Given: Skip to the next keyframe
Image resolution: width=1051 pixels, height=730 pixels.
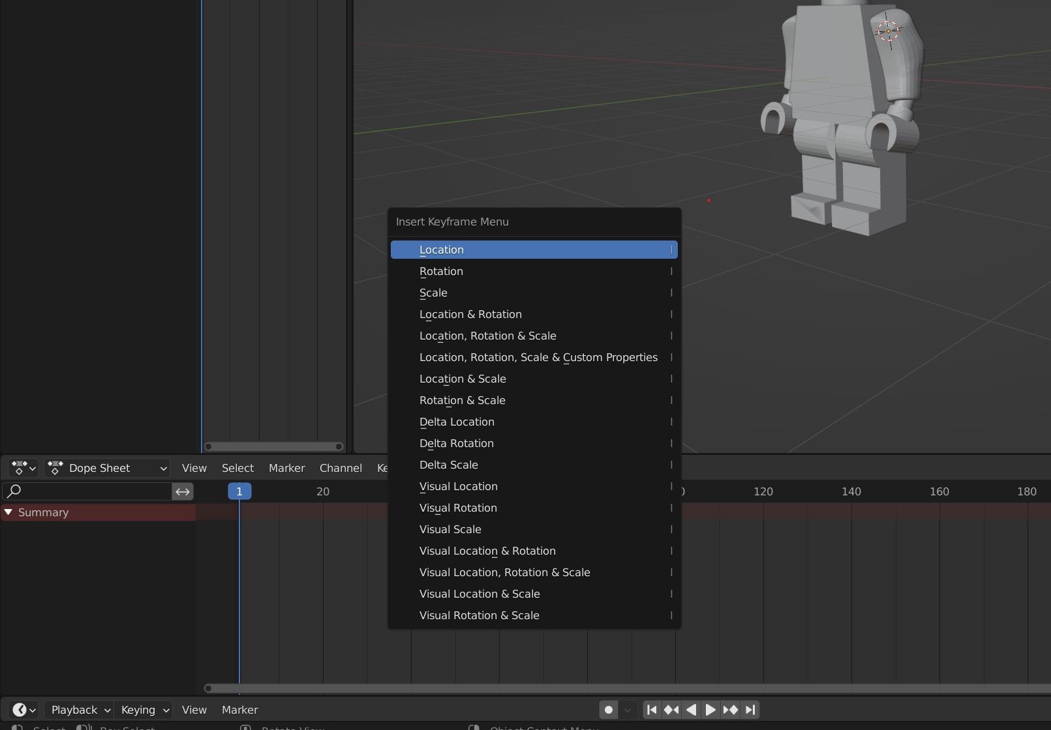Looking at the screenshot, I should coord(730,710).
